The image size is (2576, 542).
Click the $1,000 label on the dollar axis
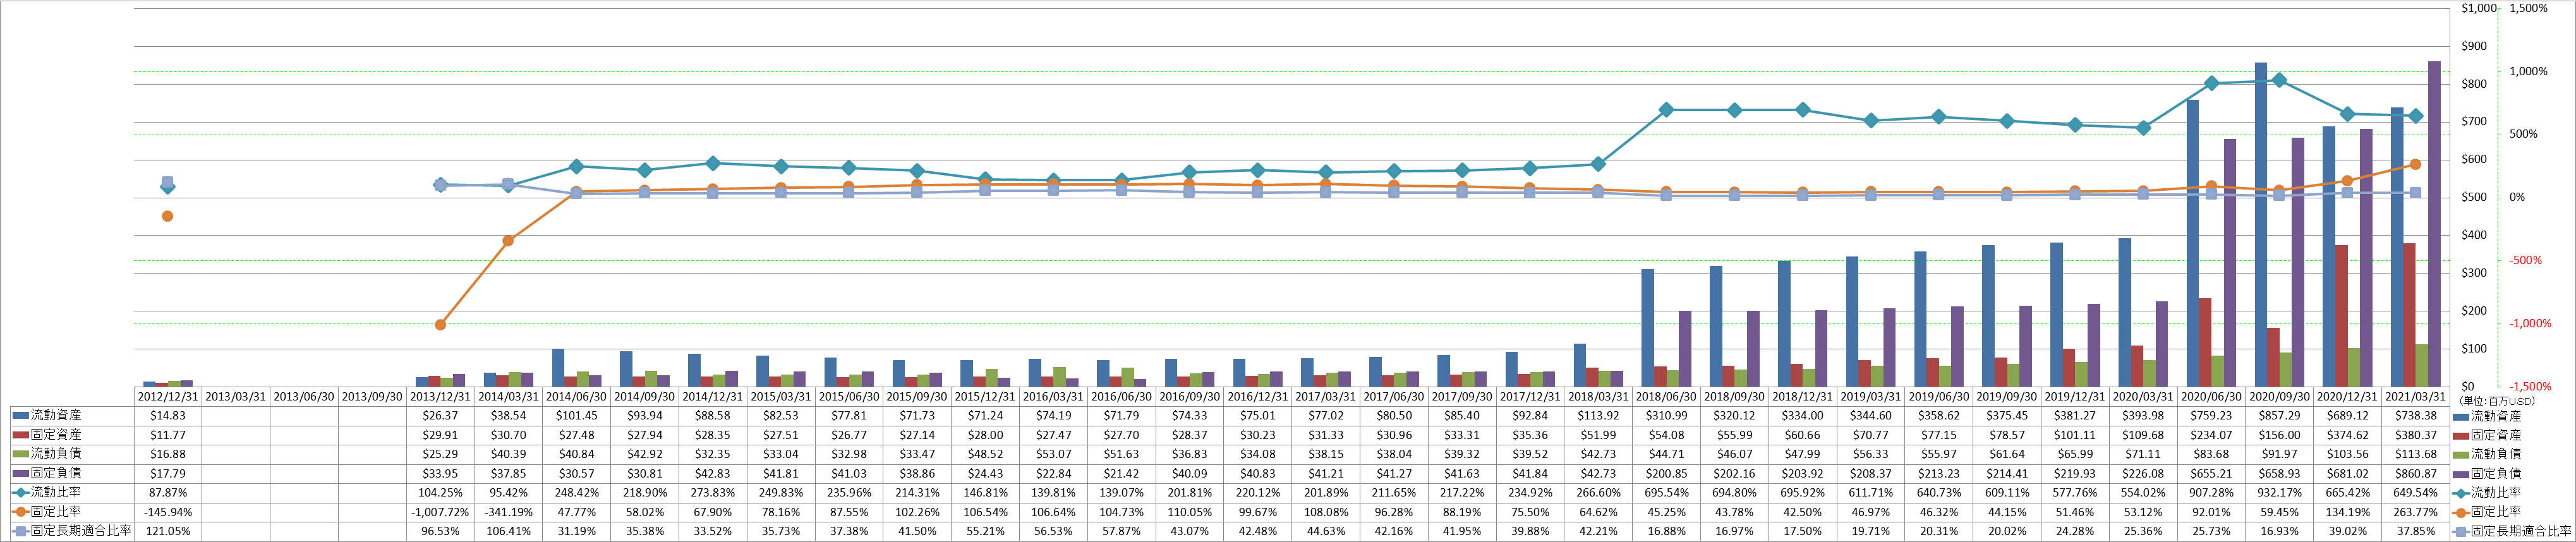[2478, 8]
